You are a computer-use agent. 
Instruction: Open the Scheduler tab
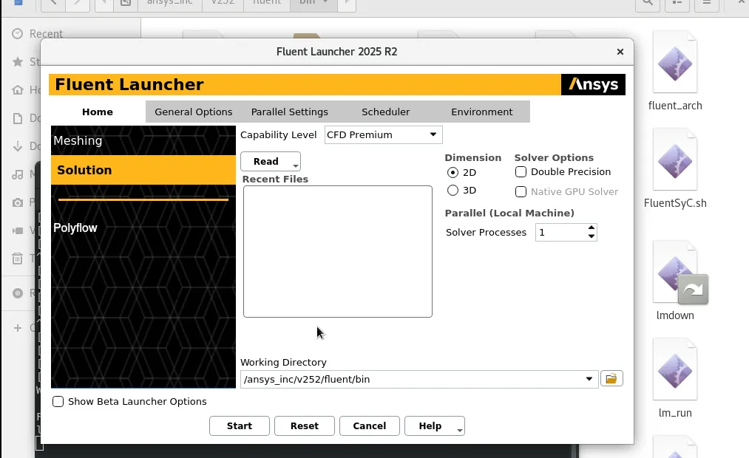tap(385, 112)
